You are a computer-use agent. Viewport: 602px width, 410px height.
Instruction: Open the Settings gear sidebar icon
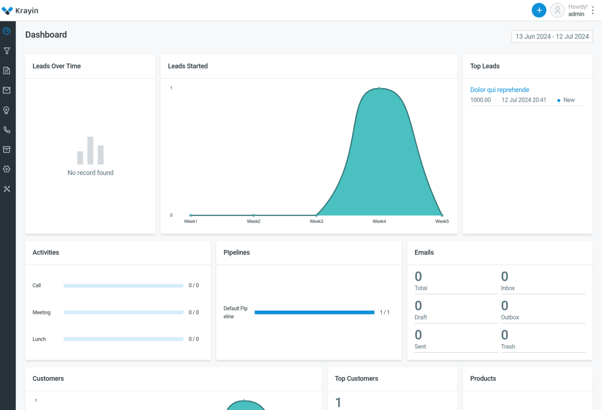click(7, 169)
